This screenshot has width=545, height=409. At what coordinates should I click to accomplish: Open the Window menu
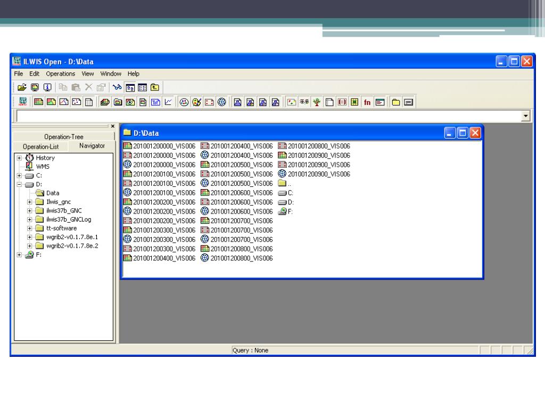111,73
